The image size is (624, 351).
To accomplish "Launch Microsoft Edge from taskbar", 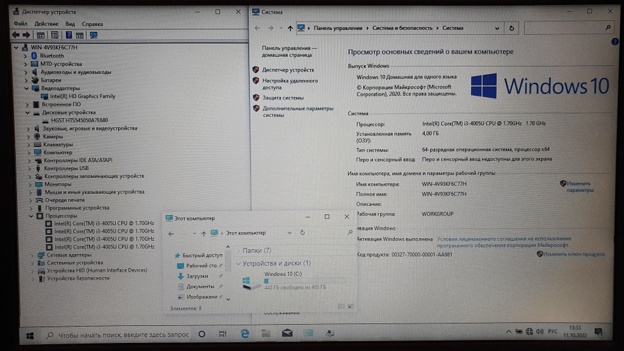I will [x=245, y=334].
